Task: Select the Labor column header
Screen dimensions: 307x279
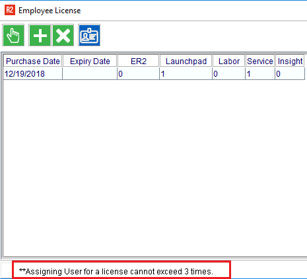Action: pyautogui.click(x=229, y=61)
